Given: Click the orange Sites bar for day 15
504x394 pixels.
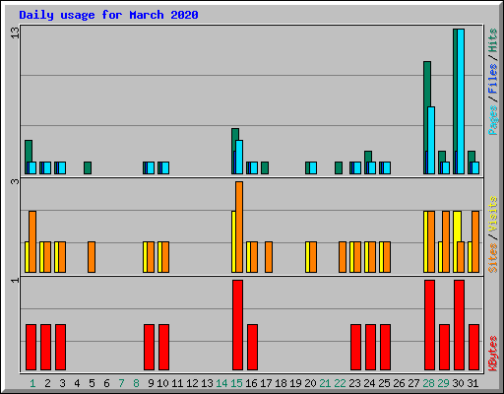Looking at the screenshot, I should [x=239, y=227].
